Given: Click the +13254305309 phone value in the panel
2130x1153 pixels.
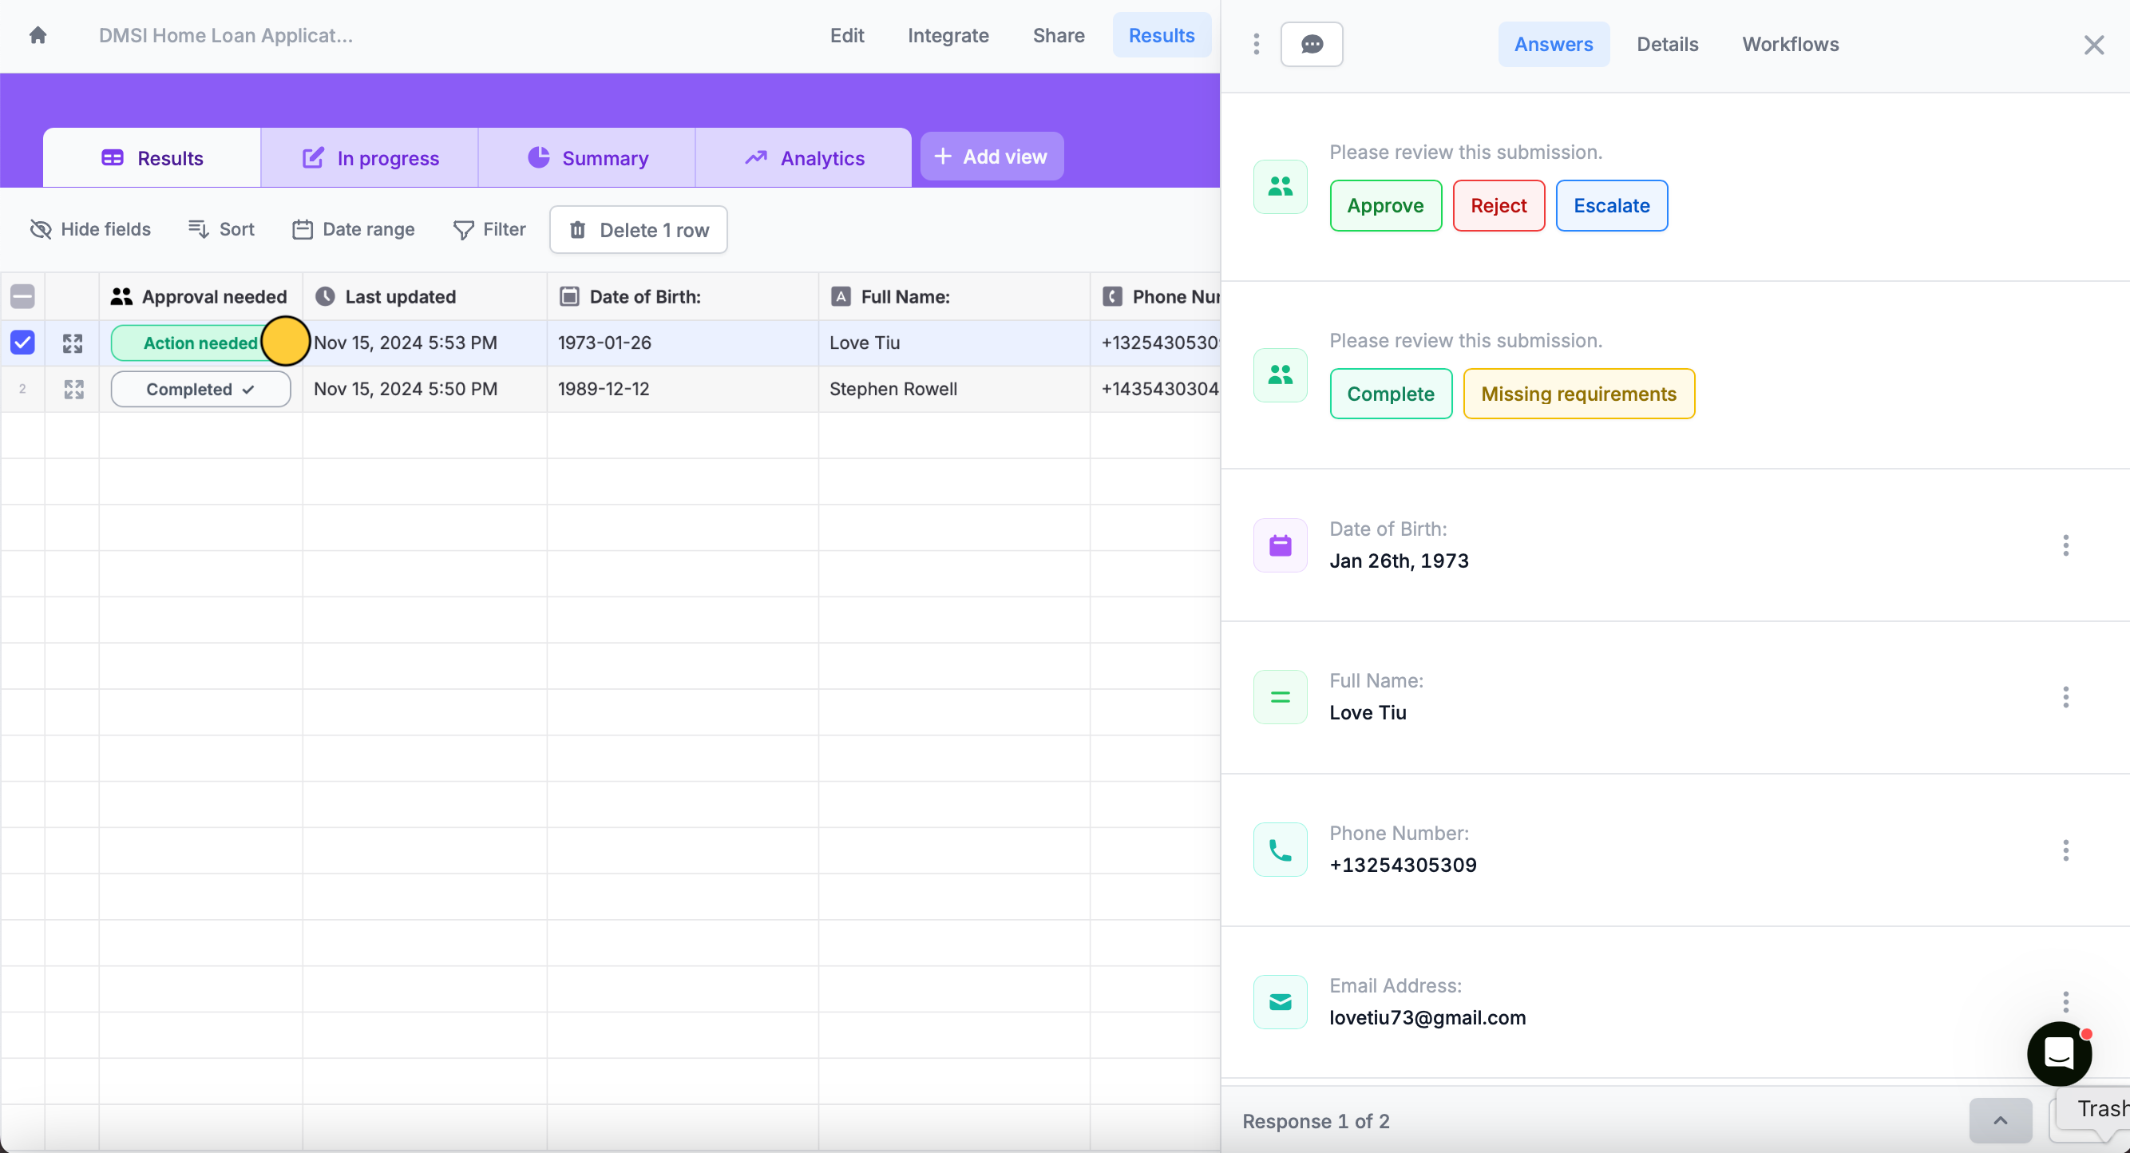Looking at the screenshot, I should tap(1403, 866).
